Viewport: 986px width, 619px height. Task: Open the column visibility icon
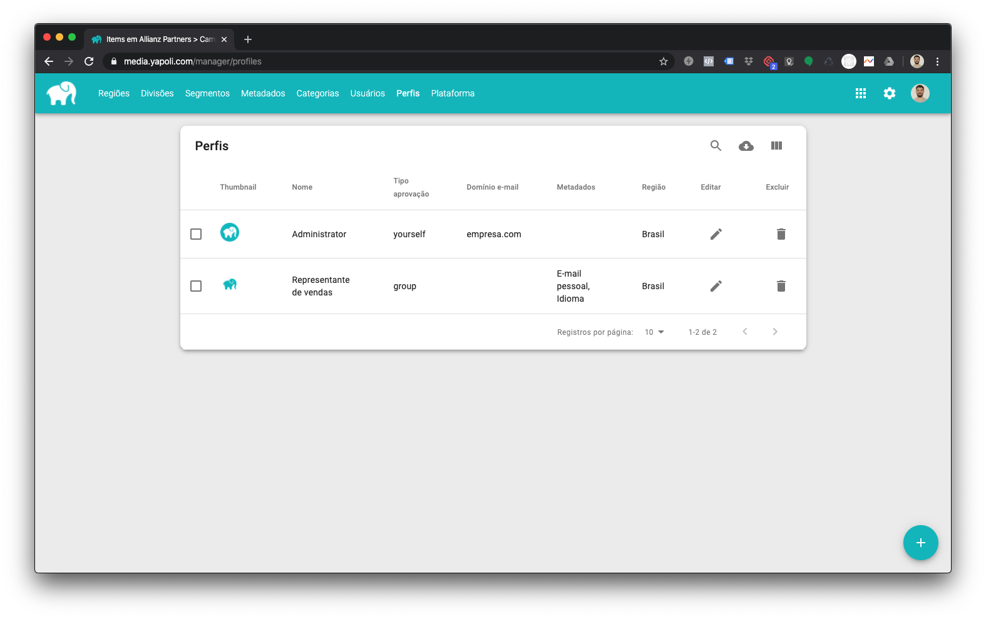(x=776, y=146)
